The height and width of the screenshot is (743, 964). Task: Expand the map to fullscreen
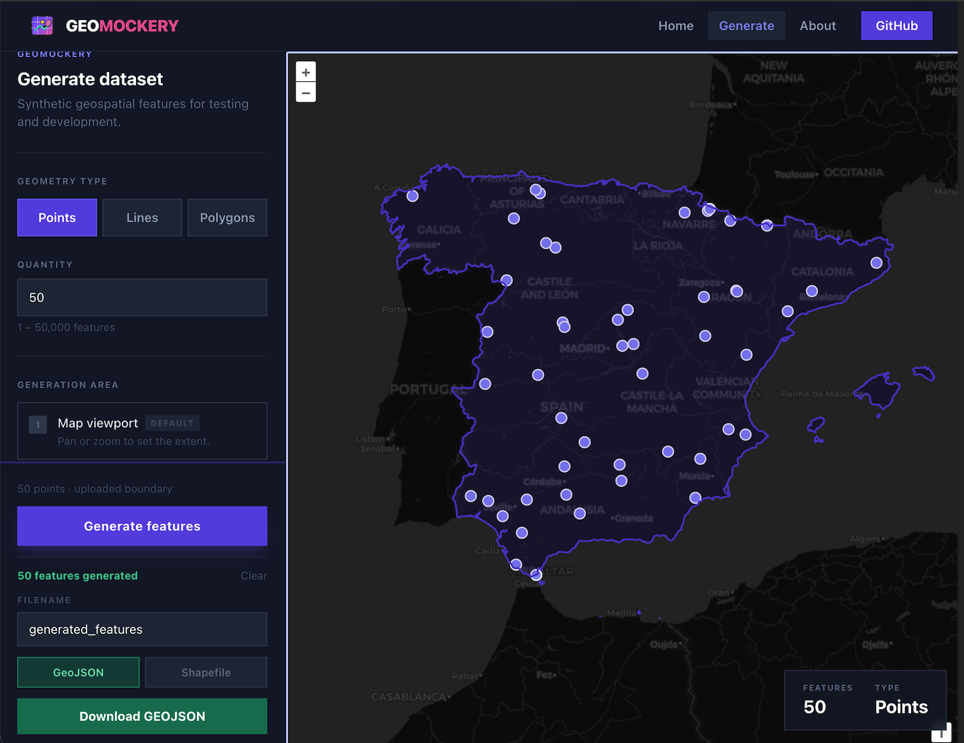coord(942,732)
